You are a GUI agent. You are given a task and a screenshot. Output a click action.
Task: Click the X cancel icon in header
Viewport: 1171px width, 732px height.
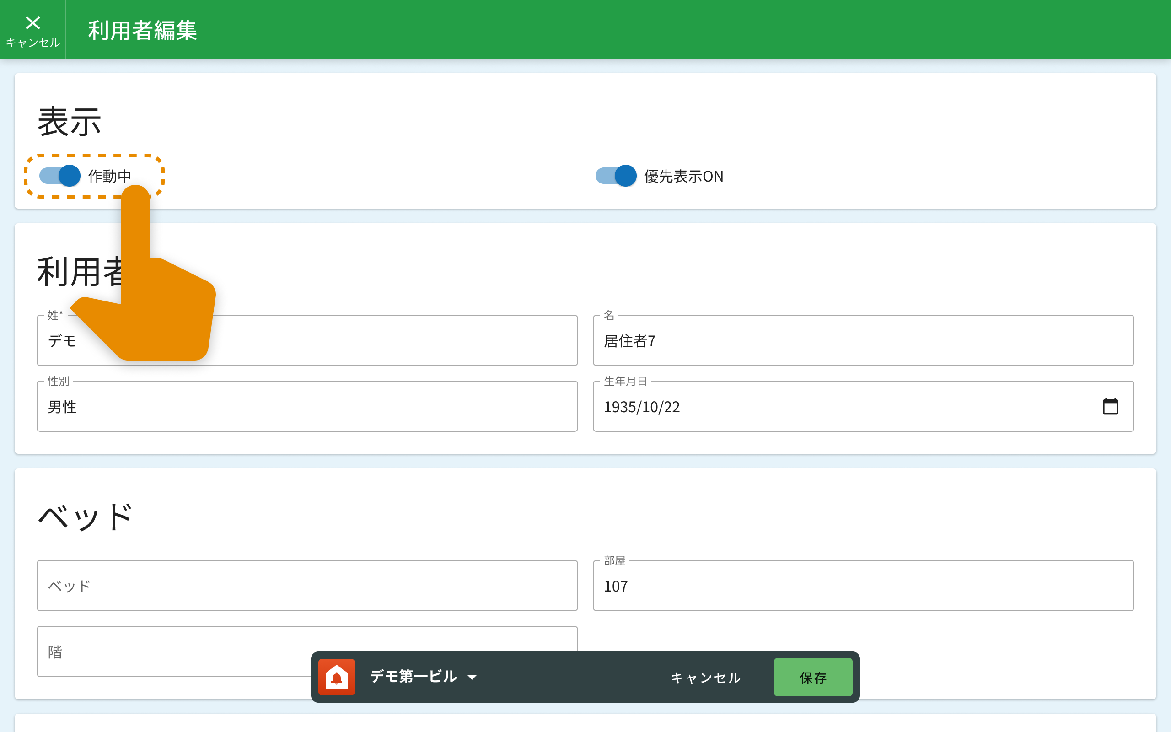coord(32,23)
